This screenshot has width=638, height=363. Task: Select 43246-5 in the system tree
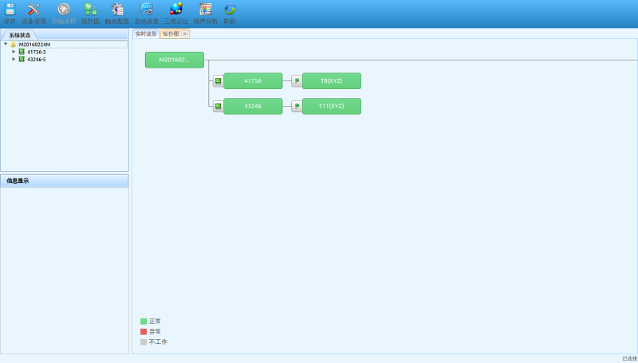[37, 59]
